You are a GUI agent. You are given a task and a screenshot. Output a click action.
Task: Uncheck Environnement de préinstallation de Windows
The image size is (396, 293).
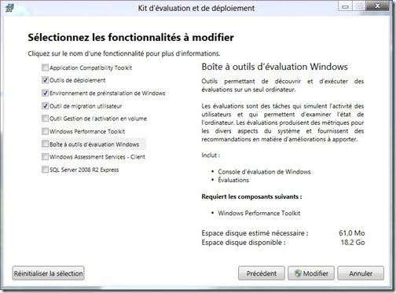coord(45,93)
